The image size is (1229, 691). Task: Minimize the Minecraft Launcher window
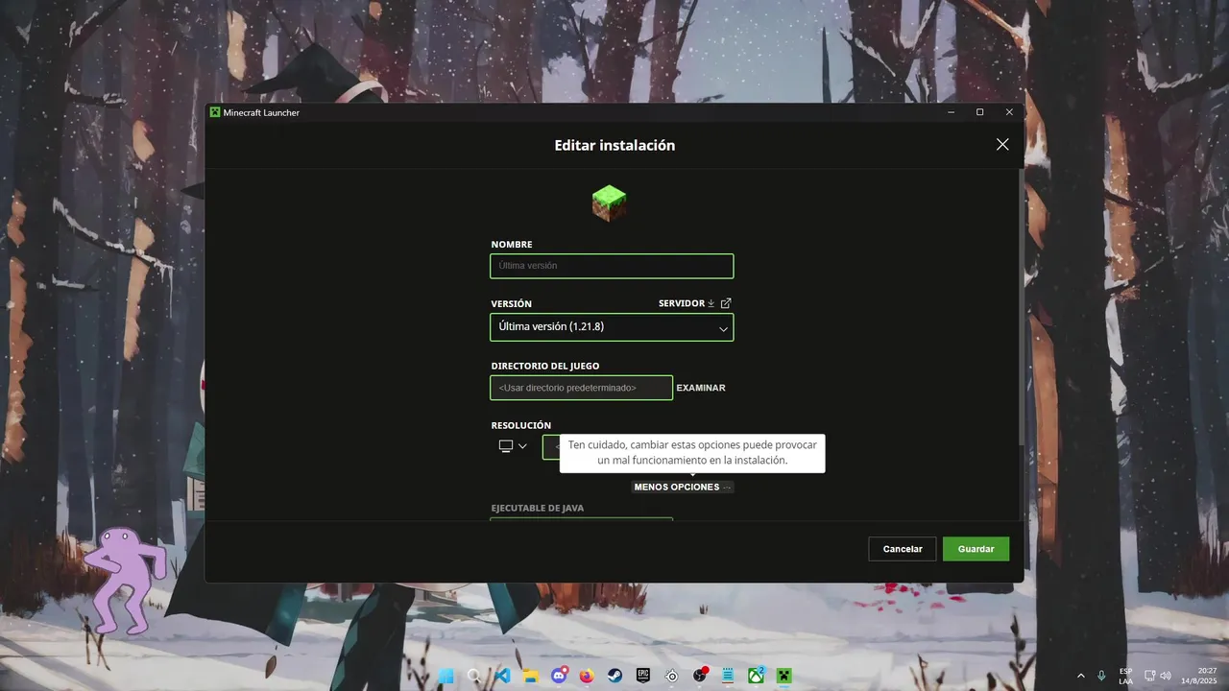(951, 112)
